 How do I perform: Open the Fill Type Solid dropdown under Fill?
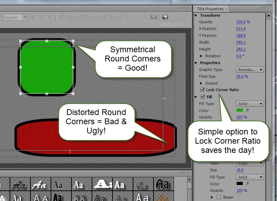coord(250,104)
